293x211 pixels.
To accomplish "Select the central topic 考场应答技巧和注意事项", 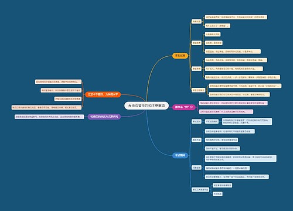I will coord(146,105).
